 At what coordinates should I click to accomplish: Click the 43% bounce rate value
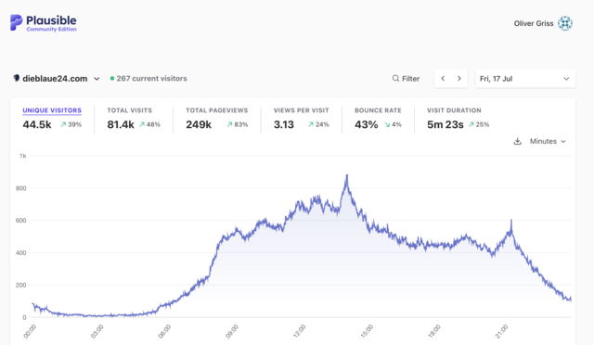(x=366, y=124)
